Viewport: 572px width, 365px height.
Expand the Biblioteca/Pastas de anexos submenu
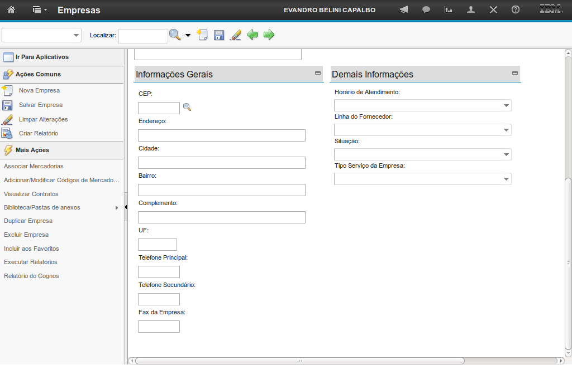(x=117, y=208)
